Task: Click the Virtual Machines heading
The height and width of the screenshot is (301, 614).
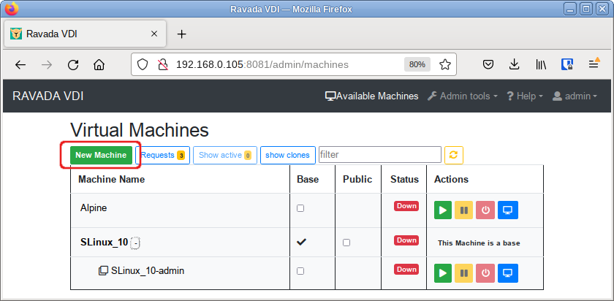Action: point(140,130)
